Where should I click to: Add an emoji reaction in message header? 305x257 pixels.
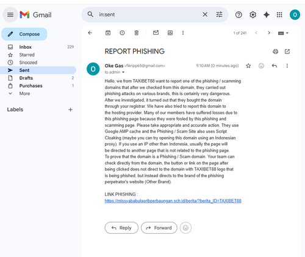pyautogui.click(x=261, y=66)
